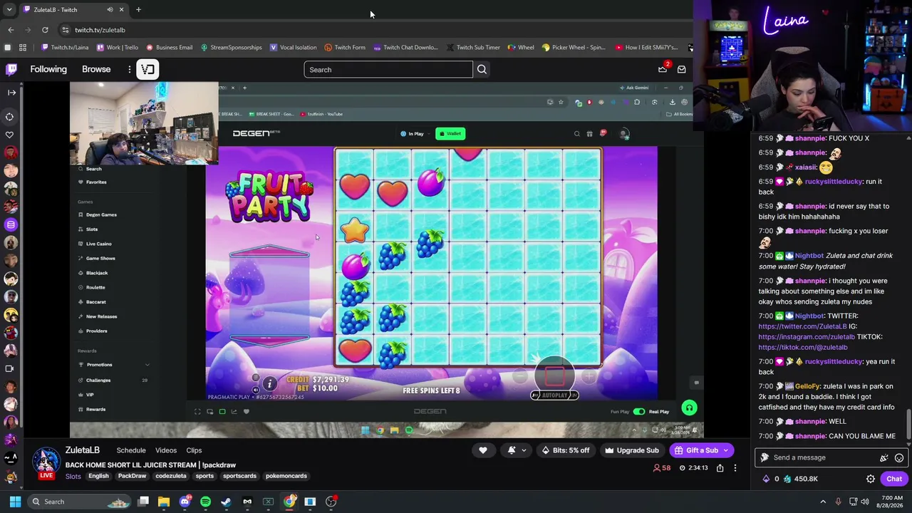Open the Twitch.tv/Laina bookmark
This screenshot has height=513, width=912.
pos(65,48)
